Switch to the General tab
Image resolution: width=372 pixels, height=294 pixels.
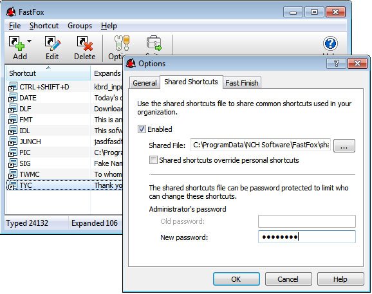pos(145,83)
